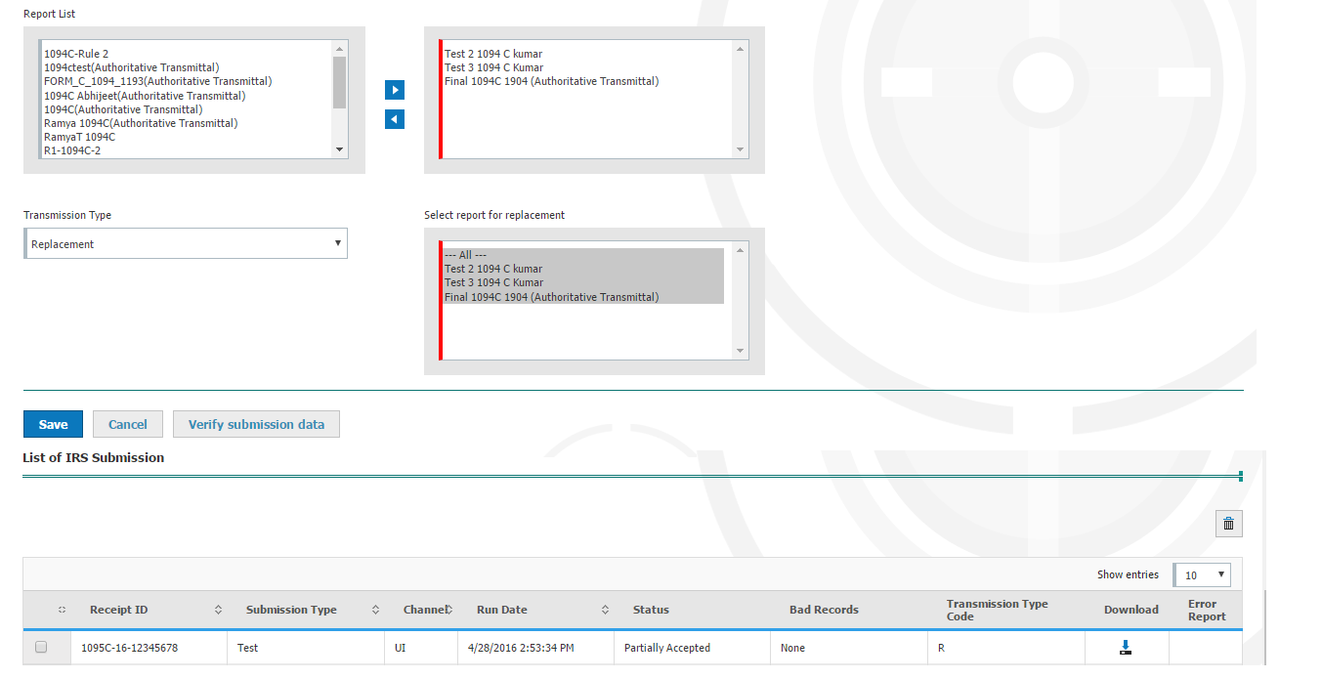Sort by Run Date column arrows
The height and width of the screenshot is (679, 1322).
click(x=605, y=610)
